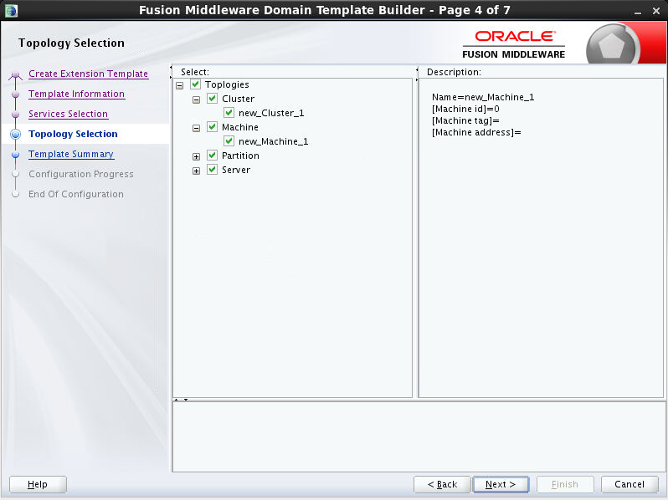Click the Template Summary step bullet icon
Screen dimensions: 668x500
[15, 154]
